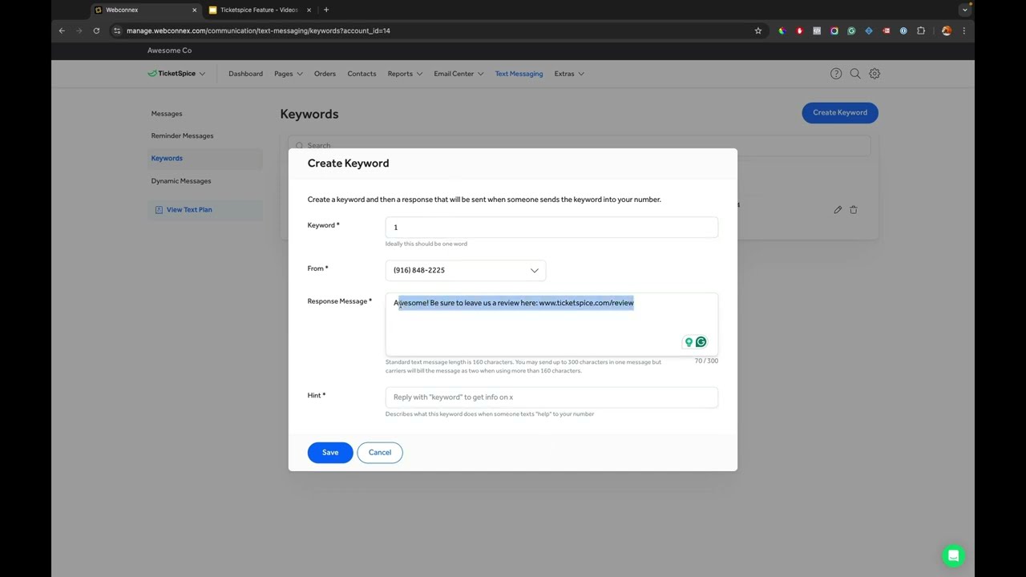Open search with the magnifier icon
This screenshot has width=1026, height=577.
855,74
